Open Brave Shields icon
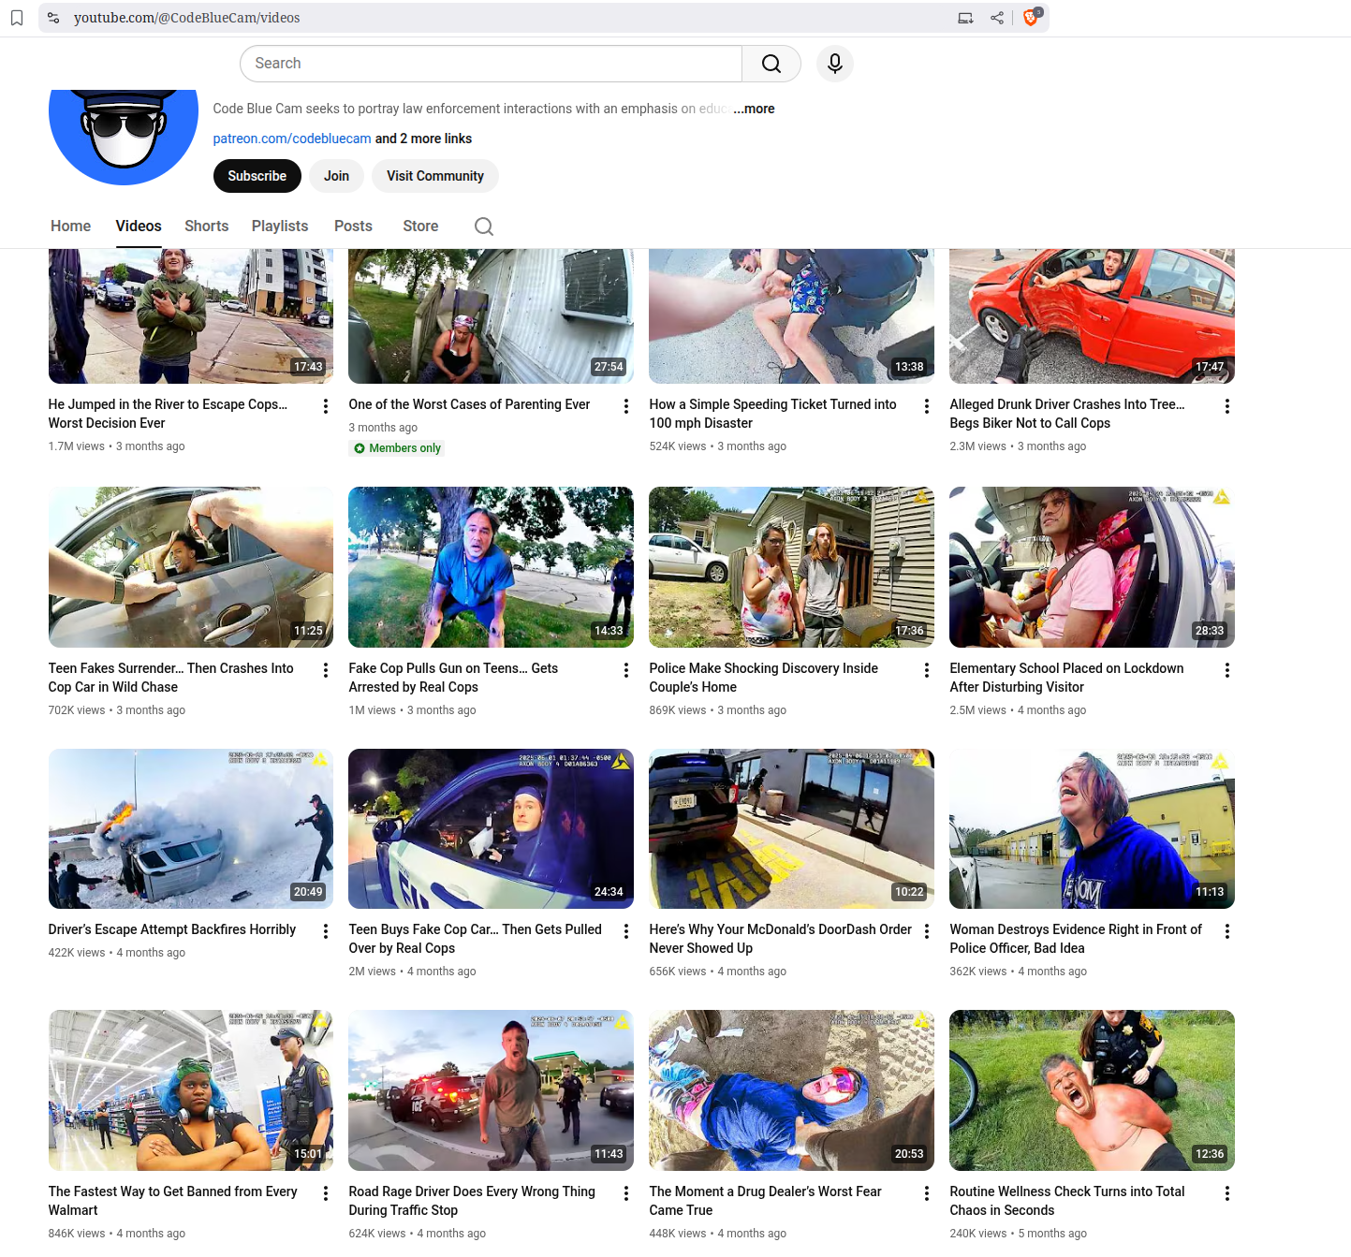The height and width of the screenshot is (1257, 1351). [1031, 17]
